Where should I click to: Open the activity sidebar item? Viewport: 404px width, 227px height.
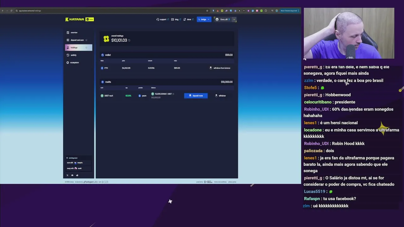tap(78, 55)
